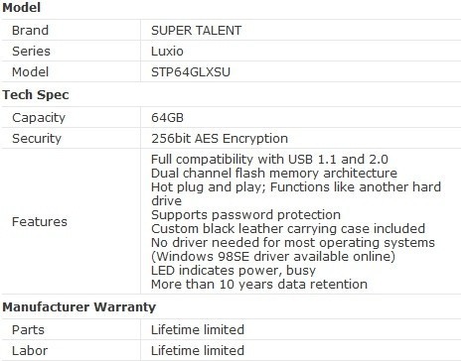The image size is (468, 361).
Task: Click the Custom black leather carrying case line
Action: [288, 229]
